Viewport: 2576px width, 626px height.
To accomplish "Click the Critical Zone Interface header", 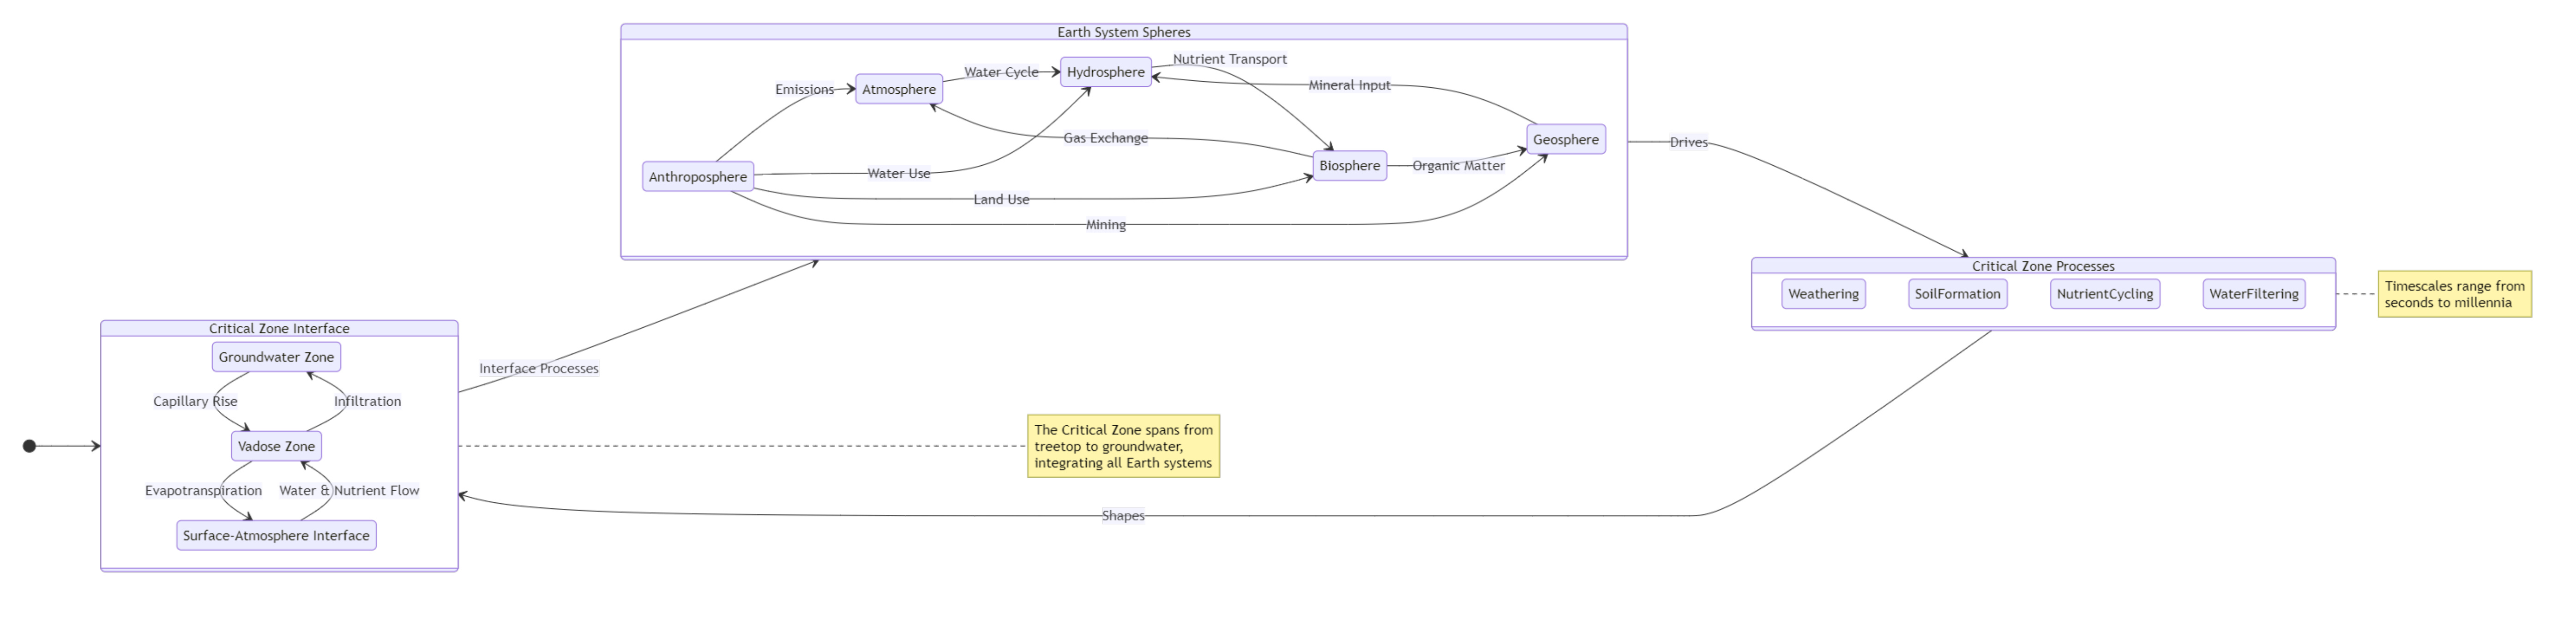I will 279,328.
